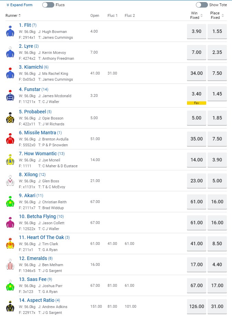Sort runners by the Runner column
Screen dimensions: 232x317
tap(13, 15)
